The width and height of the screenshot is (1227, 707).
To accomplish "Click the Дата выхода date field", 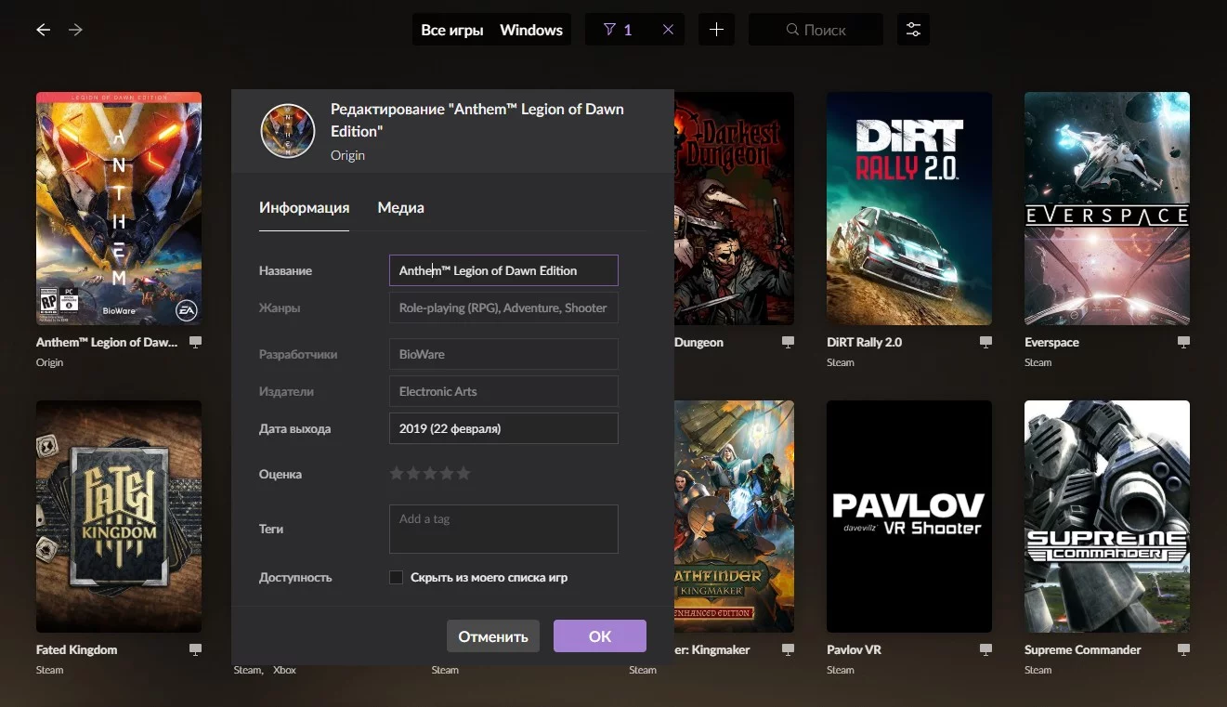I will pyautogui.click(x=503, y=428).
